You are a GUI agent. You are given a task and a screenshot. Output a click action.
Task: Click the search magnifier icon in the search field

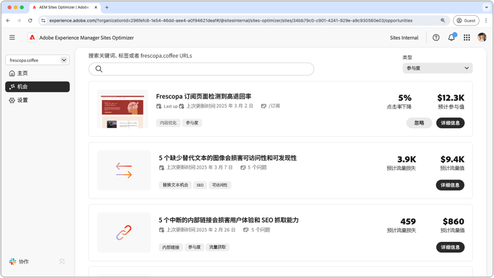[99, 69]
